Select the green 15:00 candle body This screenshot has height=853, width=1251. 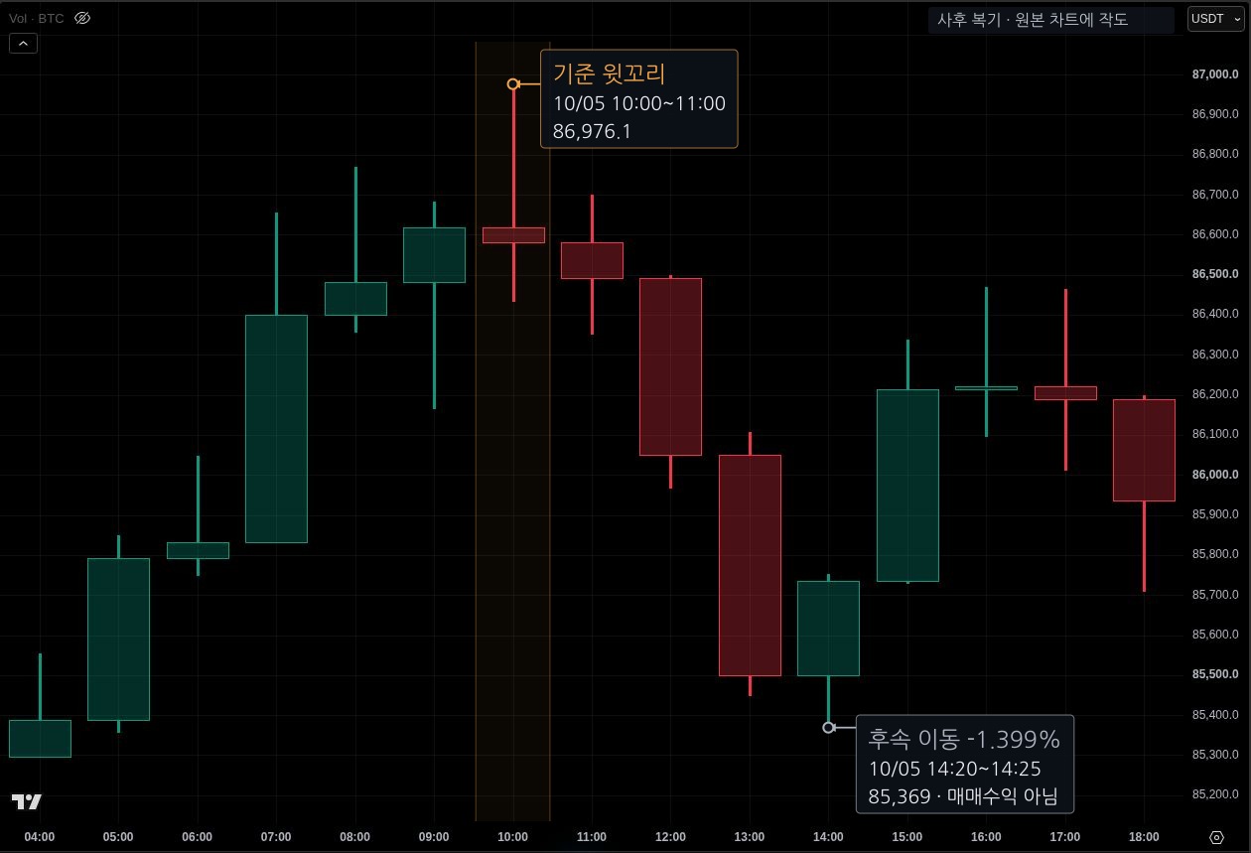pos(907,486)
